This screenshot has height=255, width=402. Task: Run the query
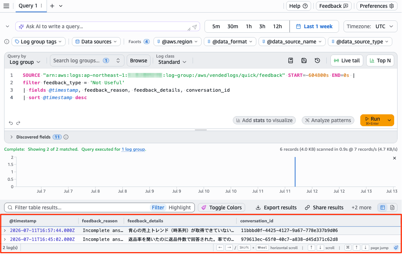coord(373,120)
